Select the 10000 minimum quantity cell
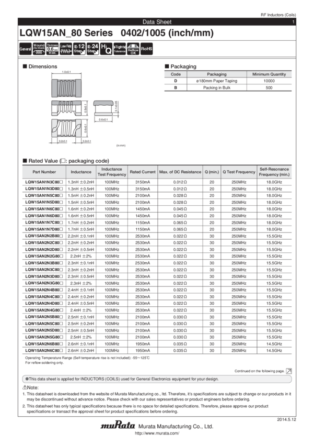 click(269, 81)
